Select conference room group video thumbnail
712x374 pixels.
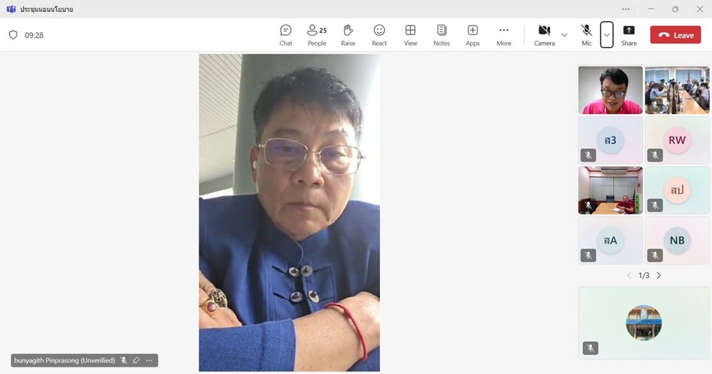pyautogui.click(x=677, y=90)
